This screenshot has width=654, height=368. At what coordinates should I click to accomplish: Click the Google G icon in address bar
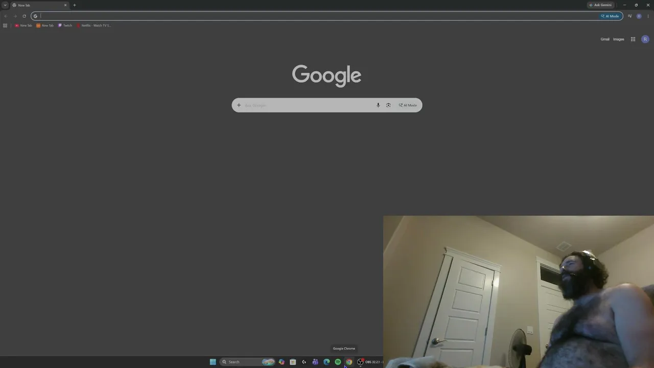(35, 16)
